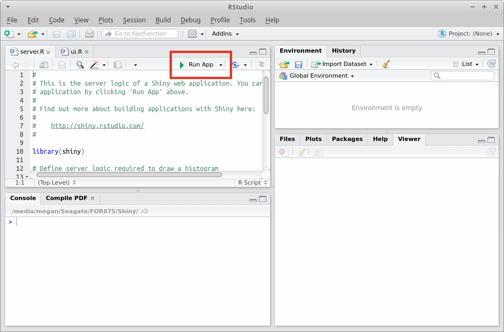Click the clear environment broom icon

tap(386, 64)
